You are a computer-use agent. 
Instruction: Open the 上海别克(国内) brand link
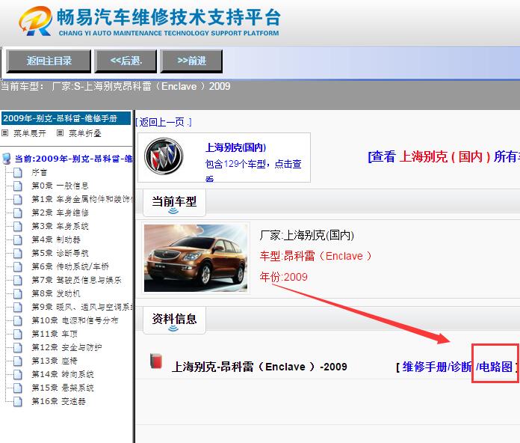(235, 147)
